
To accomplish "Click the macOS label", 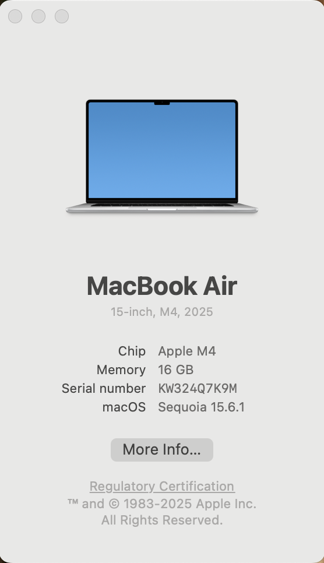I will pos(124,407).
